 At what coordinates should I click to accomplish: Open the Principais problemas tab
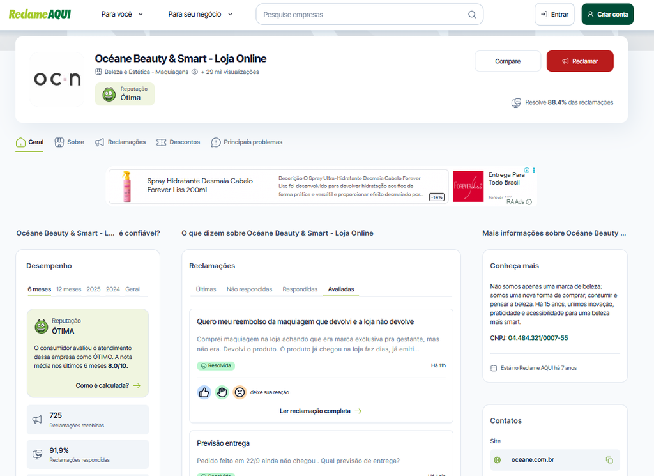247,142
